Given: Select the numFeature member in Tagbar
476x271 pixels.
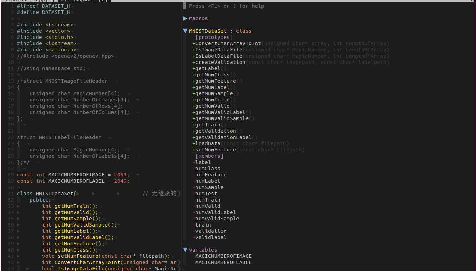Looking at the screenshot, I should [211, 175].
